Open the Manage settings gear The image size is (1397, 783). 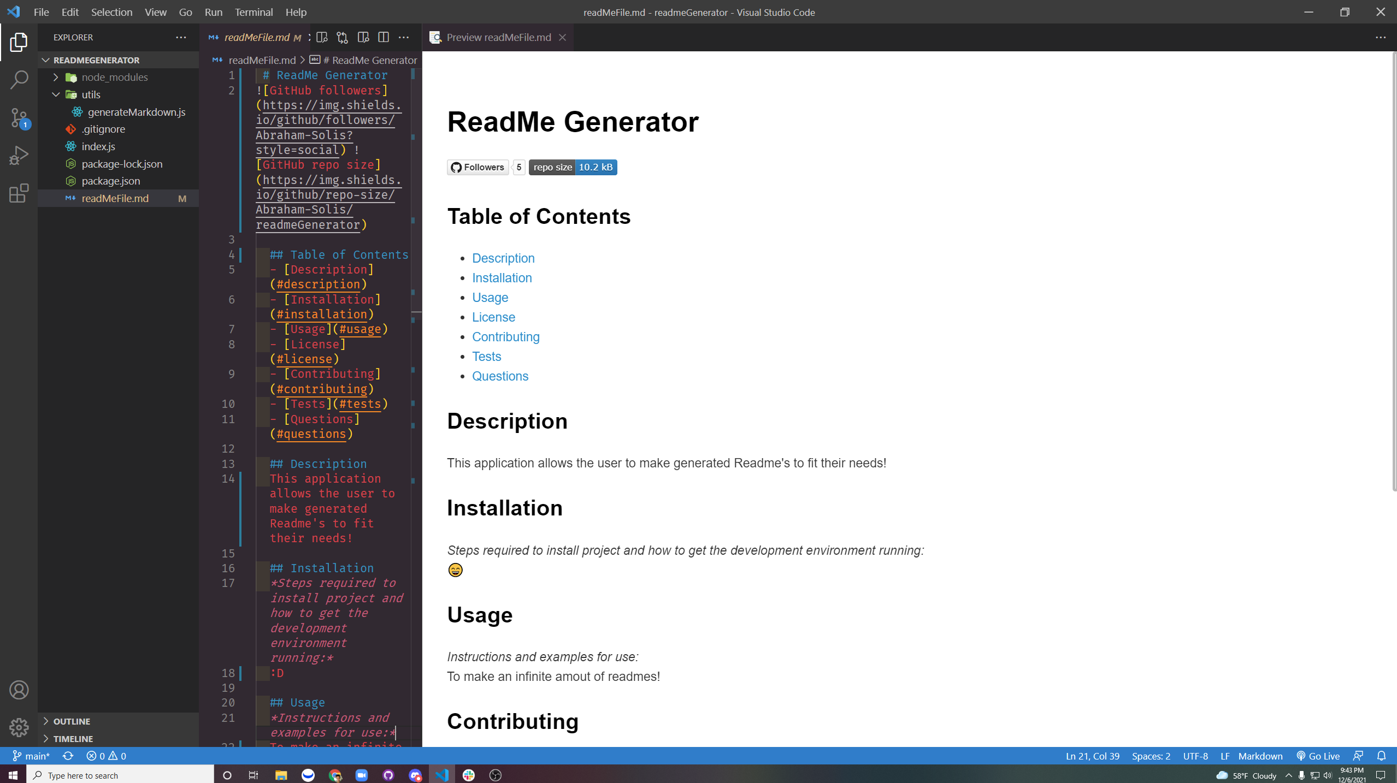tap(19, 728)
